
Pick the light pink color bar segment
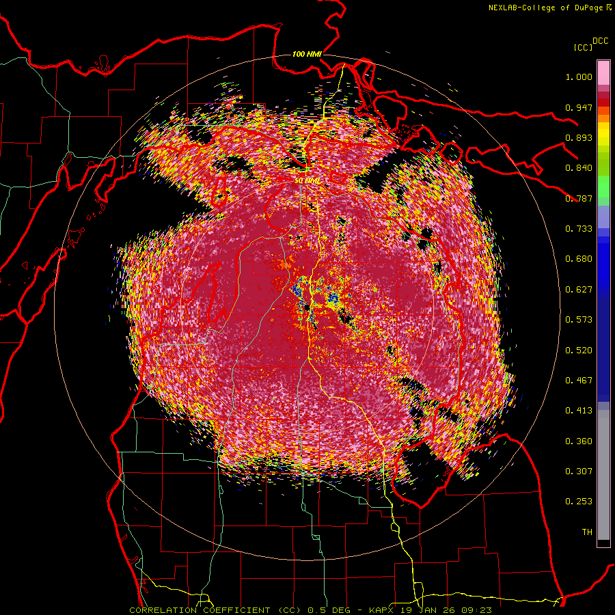tap(603, 72)
